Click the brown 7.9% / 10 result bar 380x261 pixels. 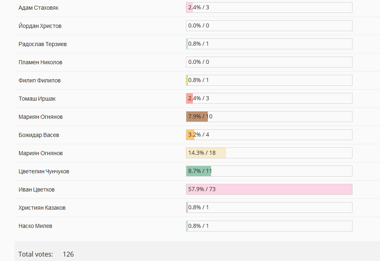[x=197, y=117]
